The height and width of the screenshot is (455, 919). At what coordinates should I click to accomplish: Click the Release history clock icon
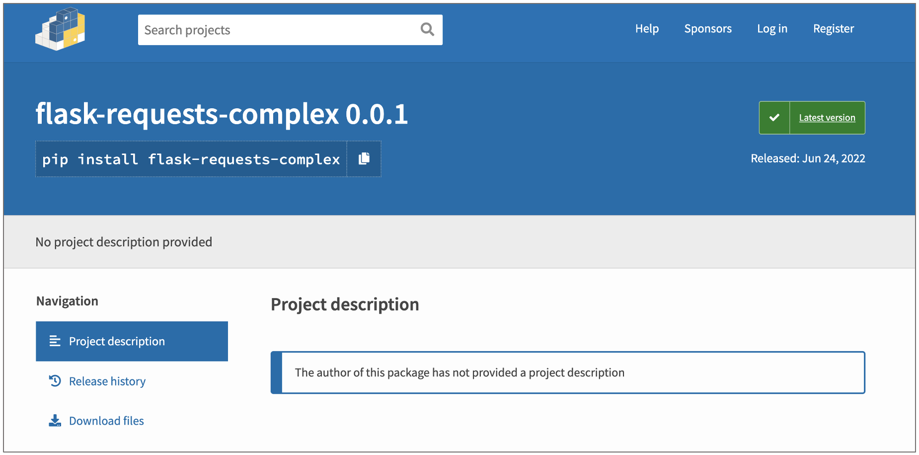tap(55, 381)
